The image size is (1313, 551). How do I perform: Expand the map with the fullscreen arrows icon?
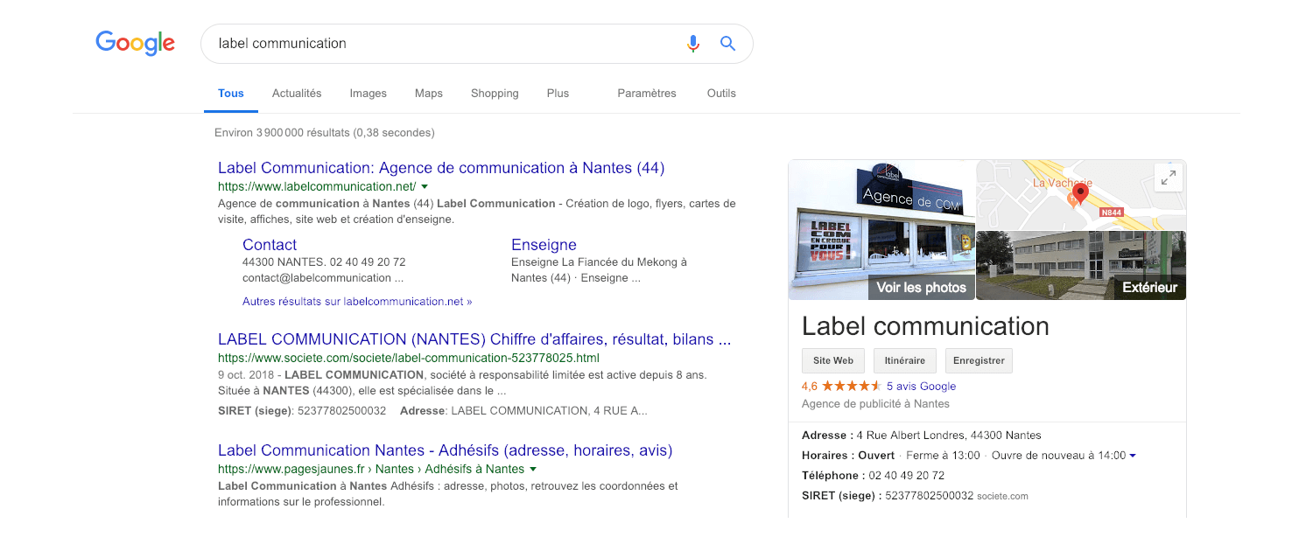pos(1169,178)
